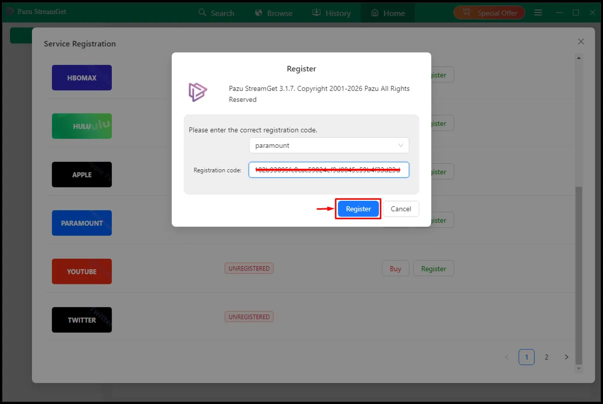Close the Service Registration panel
603x404 pixels.
click(x=581, y=41)
